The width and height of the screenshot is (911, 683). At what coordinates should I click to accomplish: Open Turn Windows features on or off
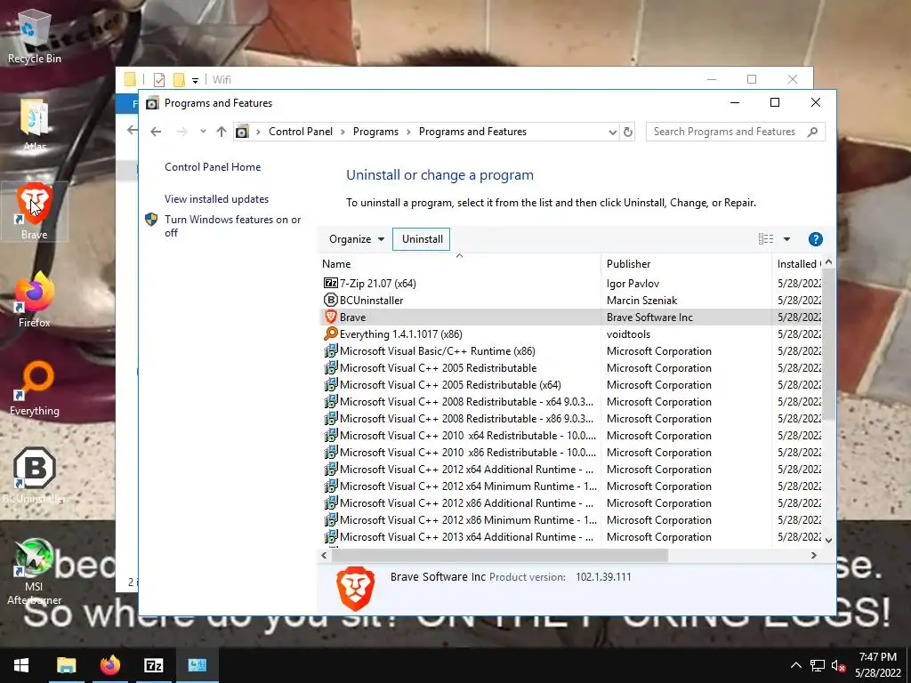[233, 226]
